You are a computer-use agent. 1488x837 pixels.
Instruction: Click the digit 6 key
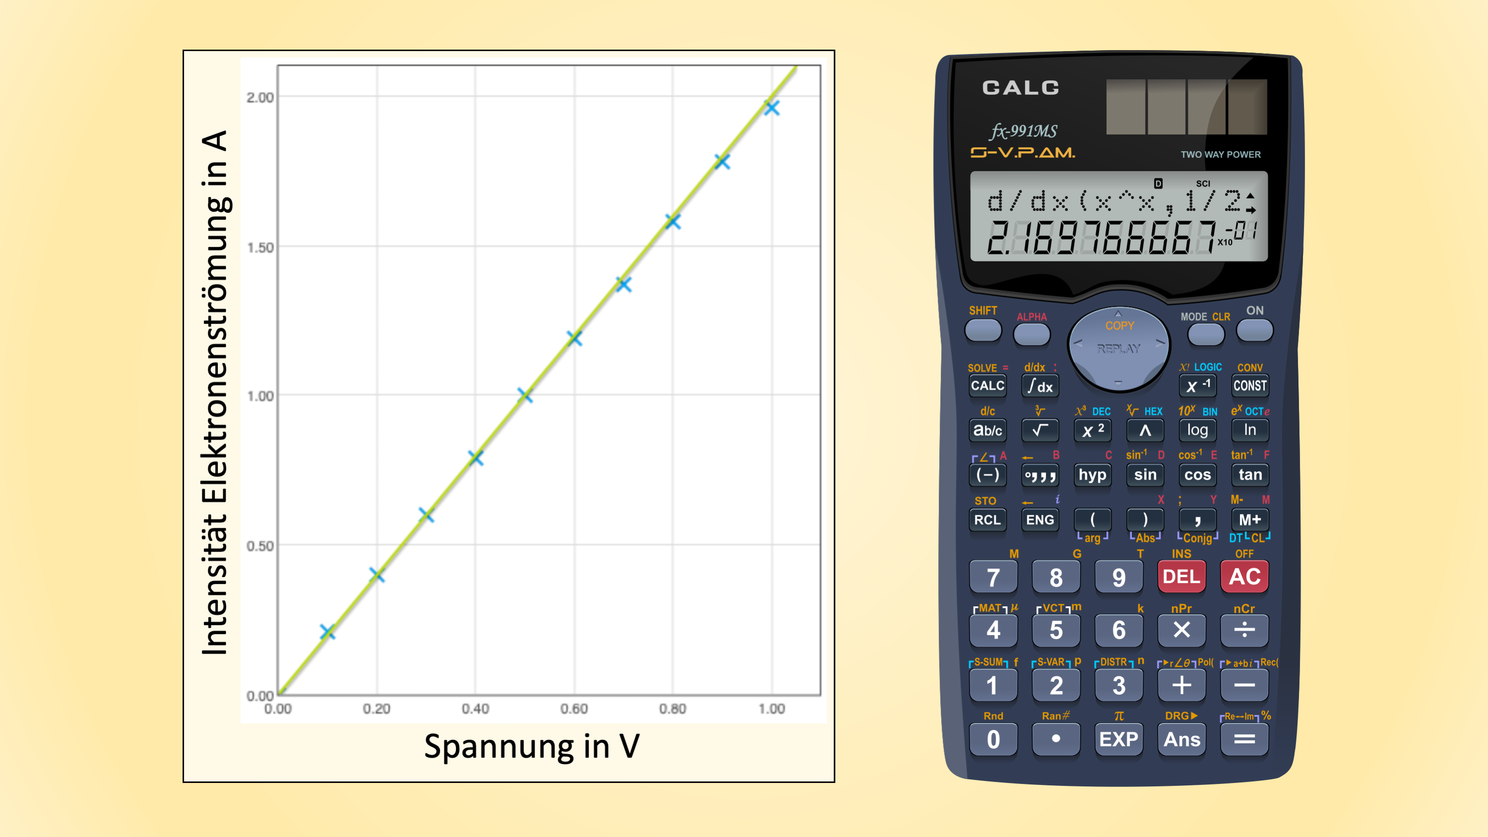1119,630
